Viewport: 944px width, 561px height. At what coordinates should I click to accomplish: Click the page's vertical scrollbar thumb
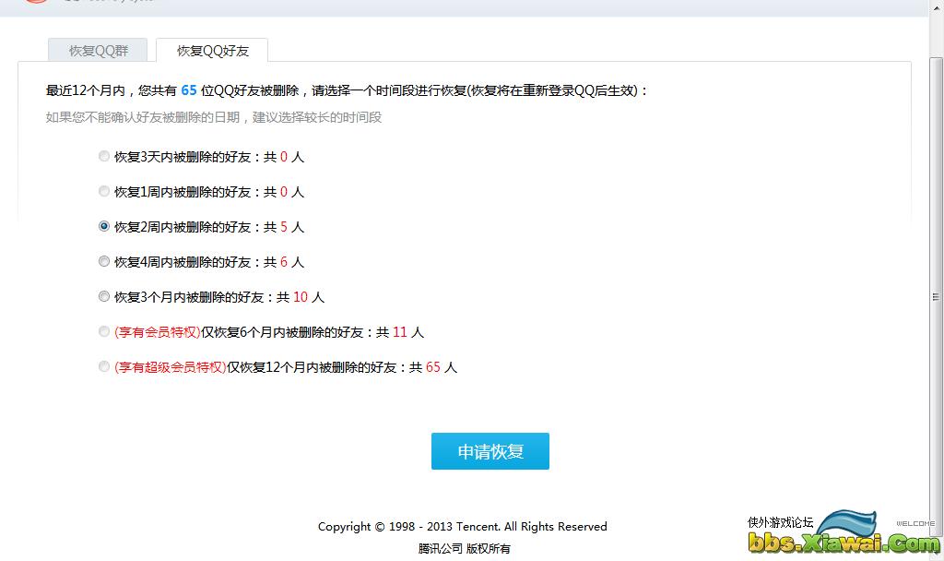[x=936, y=295]
